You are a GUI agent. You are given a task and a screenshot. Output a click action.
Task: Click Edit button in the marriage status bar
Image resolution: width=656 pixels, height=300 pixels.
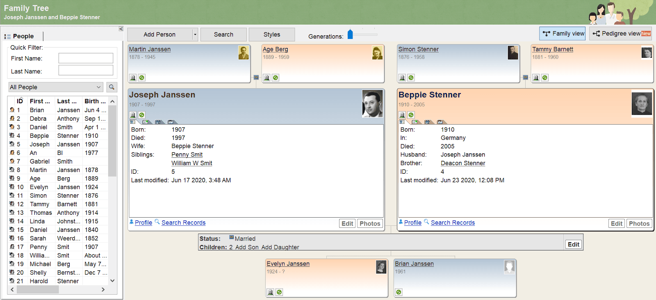point(573,244)
